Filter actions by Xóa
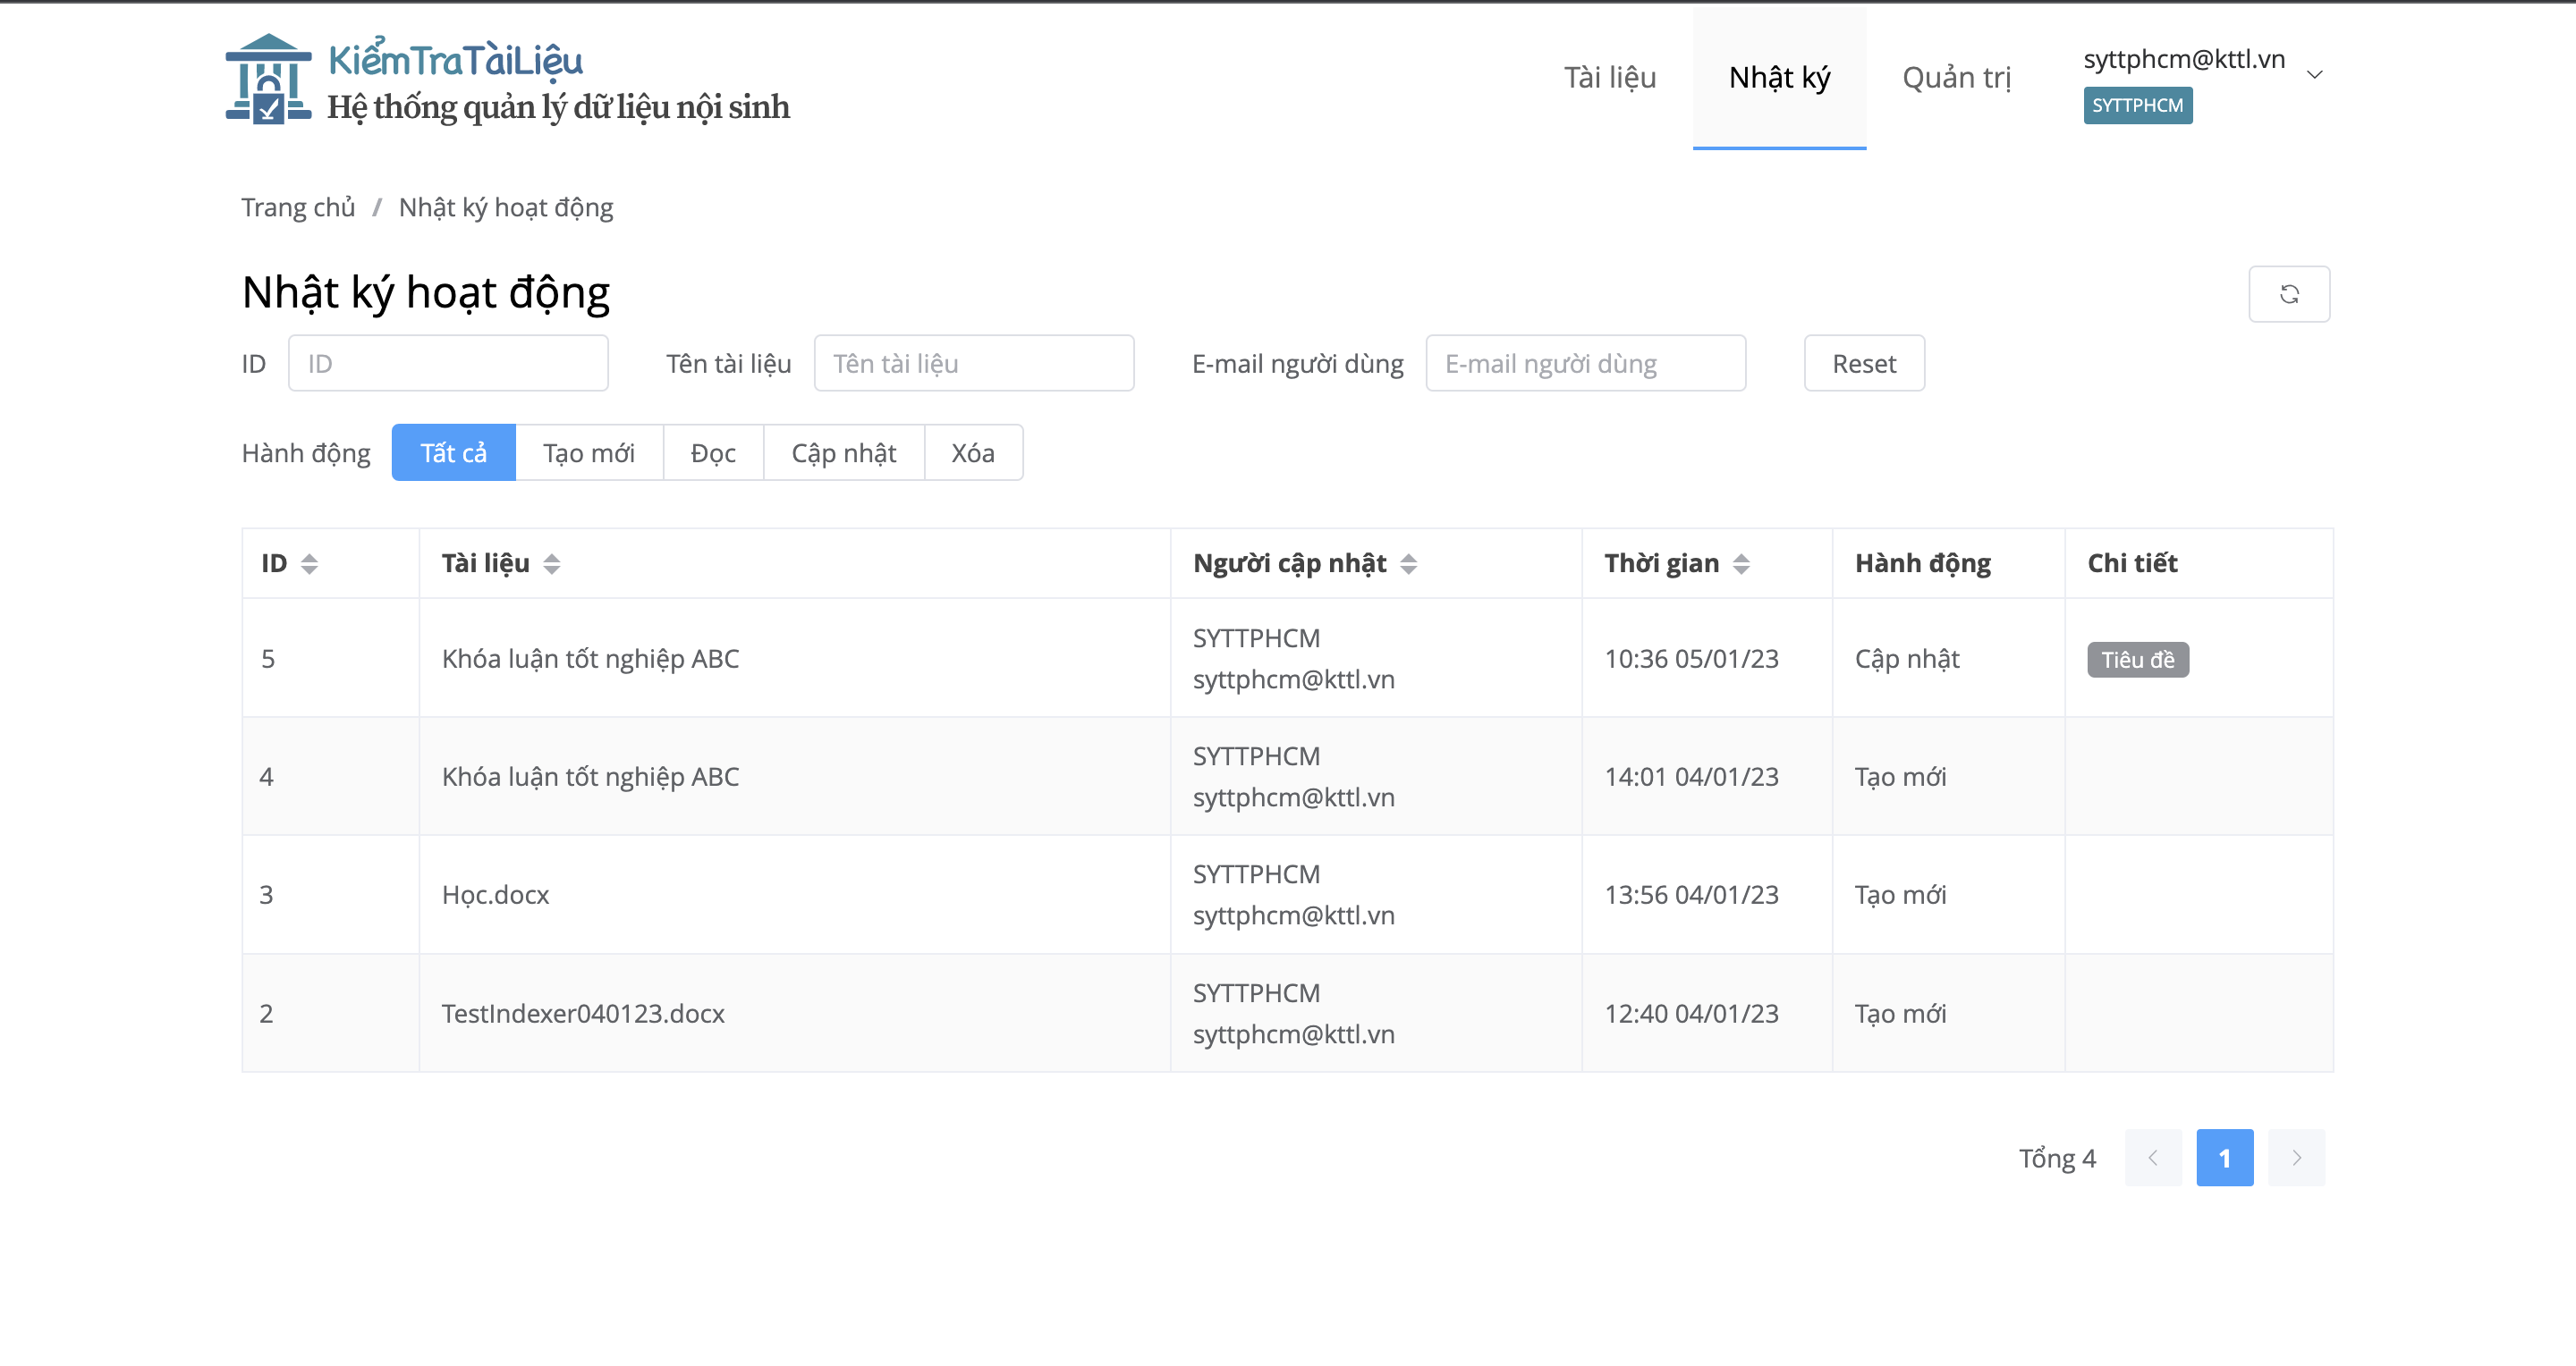 [x=973, y=452]
